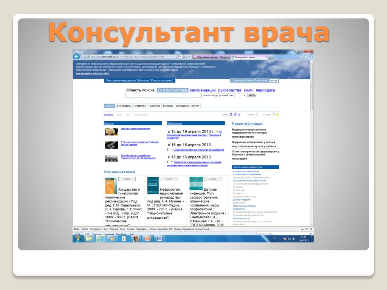Viewport: 387px width, 290px height.
Task: Click the выход logout button
Action: point(274,80)
